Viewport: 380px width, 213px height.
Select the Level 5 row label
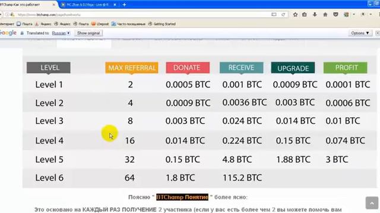click(x=49, y=159)
